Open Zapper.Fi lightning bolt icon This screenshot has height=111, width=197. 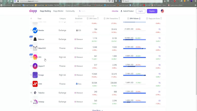coord(35,66)
